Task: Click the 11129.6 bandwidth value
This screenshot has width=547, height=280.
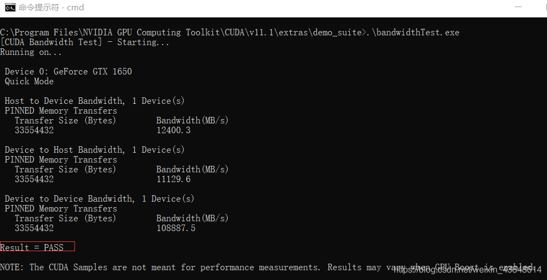Action: pos(173,179)
